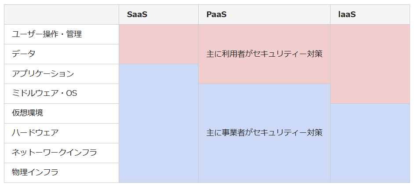Click the ハードウェア row label
Viewport: 414px width, 186px height.
point(35,133)
